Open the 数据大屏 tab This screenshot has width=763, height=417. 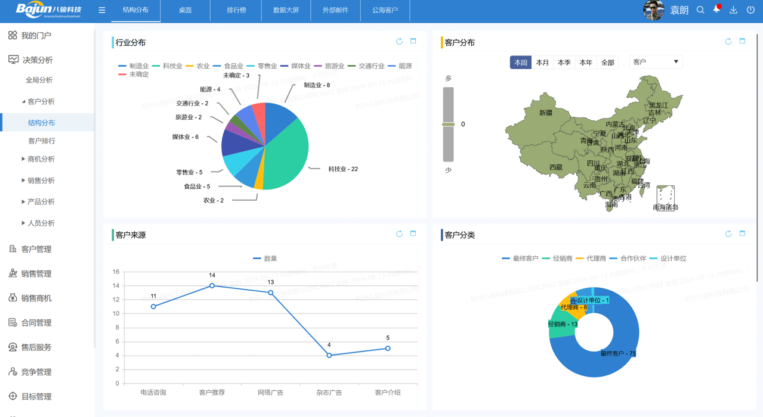click(286, 10)
